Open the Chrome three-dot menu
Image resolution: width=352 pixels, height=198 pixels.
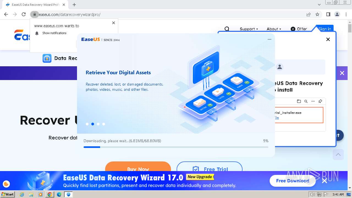tap(346, 14)
